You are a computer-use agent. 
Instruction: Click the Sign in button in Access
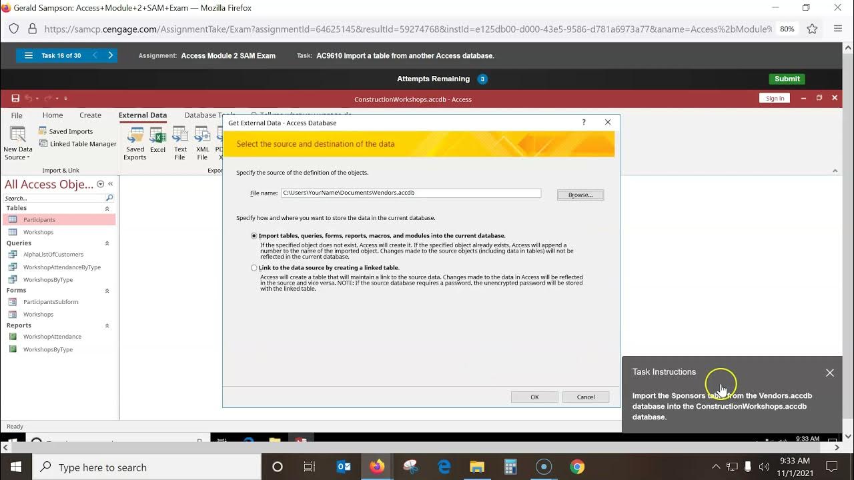[x=775, y=98]
